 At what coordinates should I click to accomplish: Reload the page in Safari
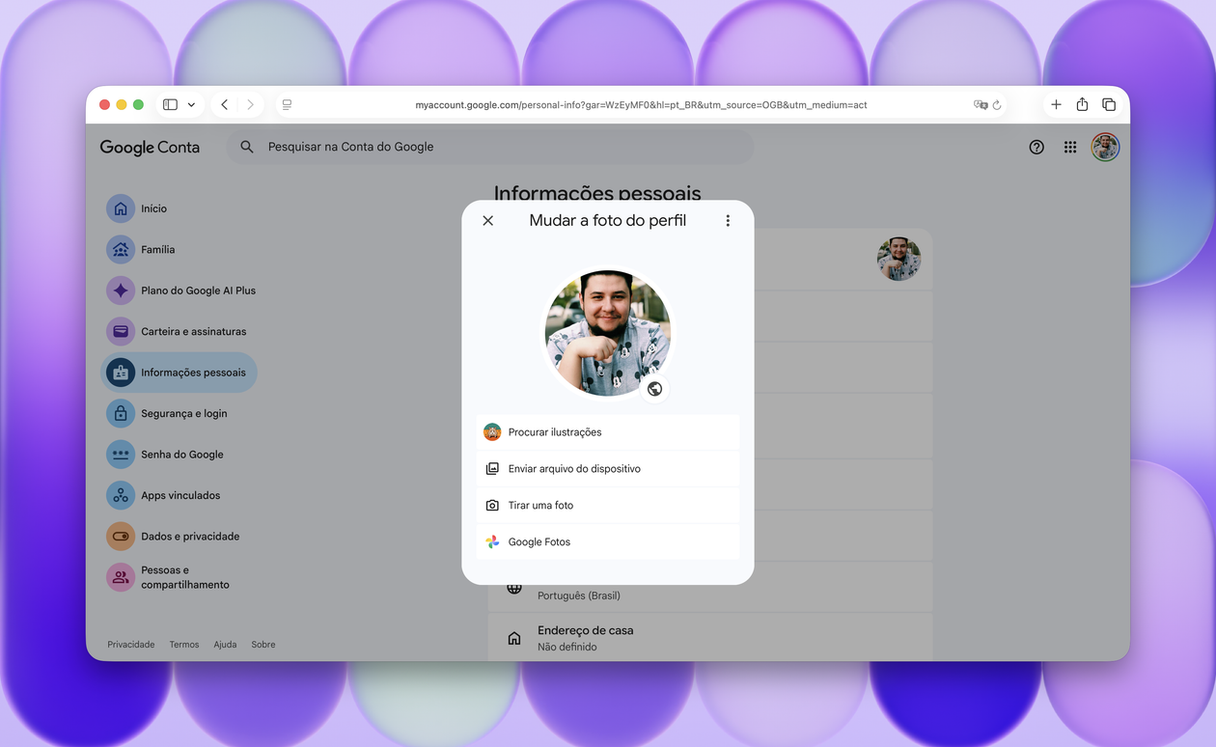click(997, 104)
